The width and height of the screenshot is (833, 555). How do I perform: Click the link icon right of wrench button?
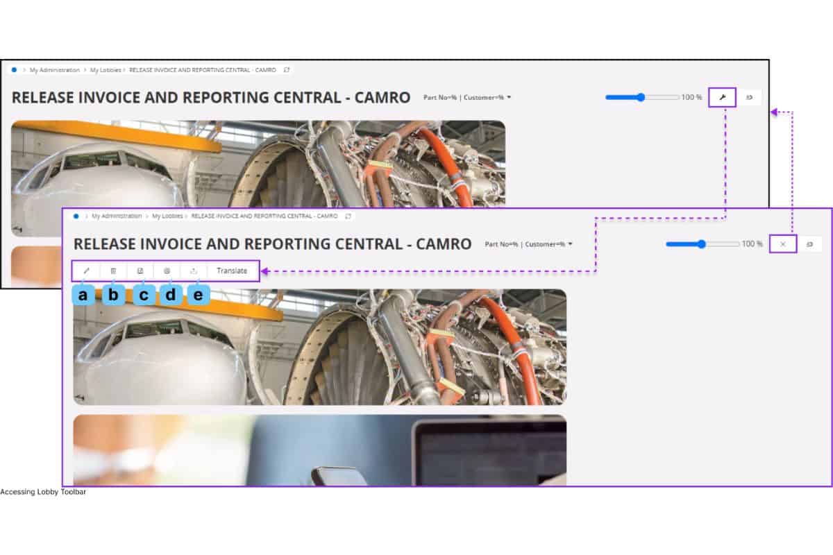749,98
